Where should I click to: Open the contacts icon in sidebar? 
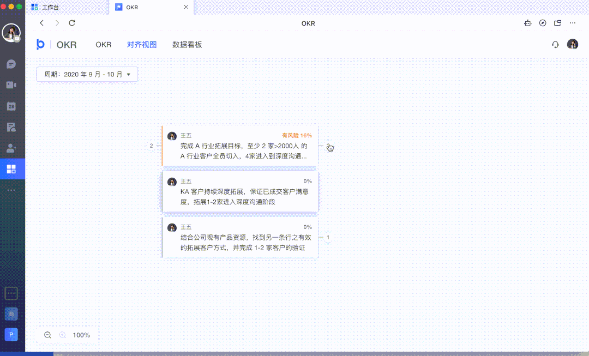(11, 148)
